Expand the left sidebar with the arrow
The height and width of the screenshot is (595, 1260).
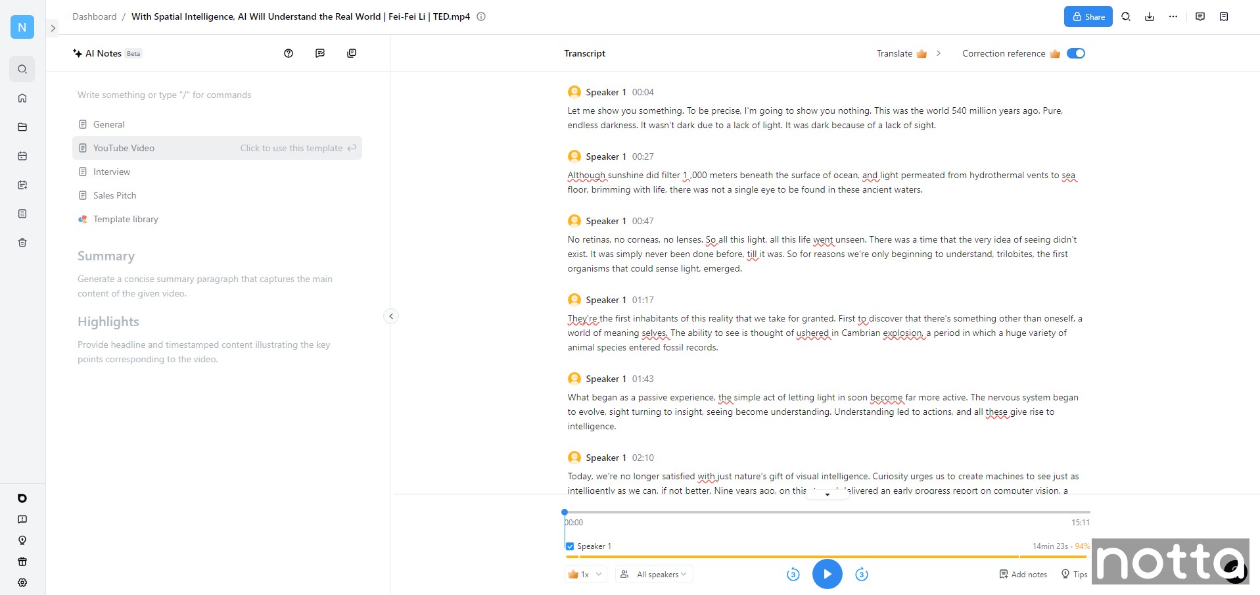click(x=53, y=28)
